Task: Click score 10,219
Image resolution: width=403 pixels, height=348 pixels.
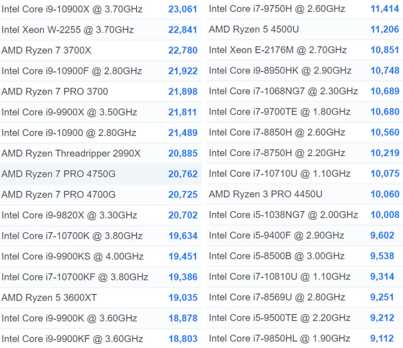Action: tap(385, 153)
